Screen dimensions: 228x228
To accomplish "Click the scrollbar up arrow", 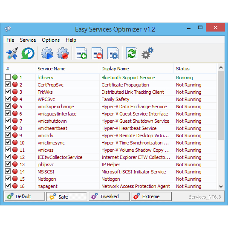I will pyautogui.click(x=221, y=67).
